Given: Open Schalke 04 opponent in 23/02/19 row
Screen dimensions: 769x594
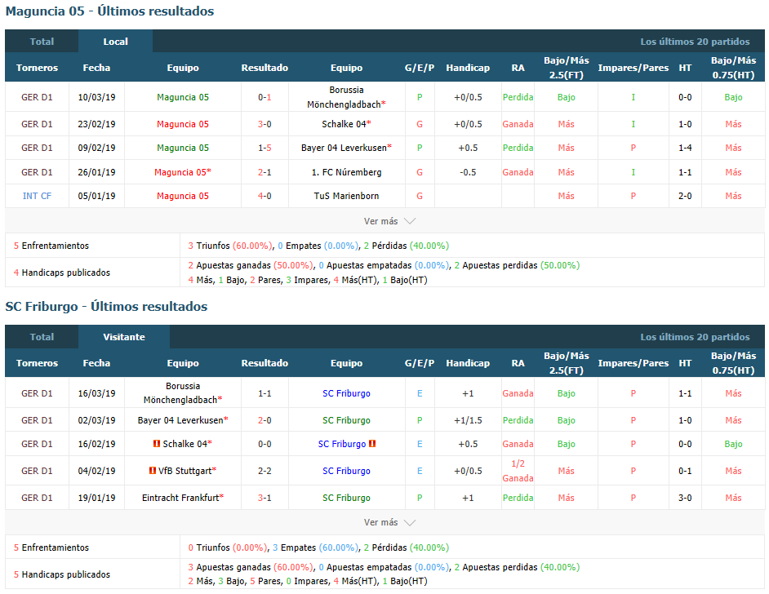Looking at the screenshot, I should [346, 125].
